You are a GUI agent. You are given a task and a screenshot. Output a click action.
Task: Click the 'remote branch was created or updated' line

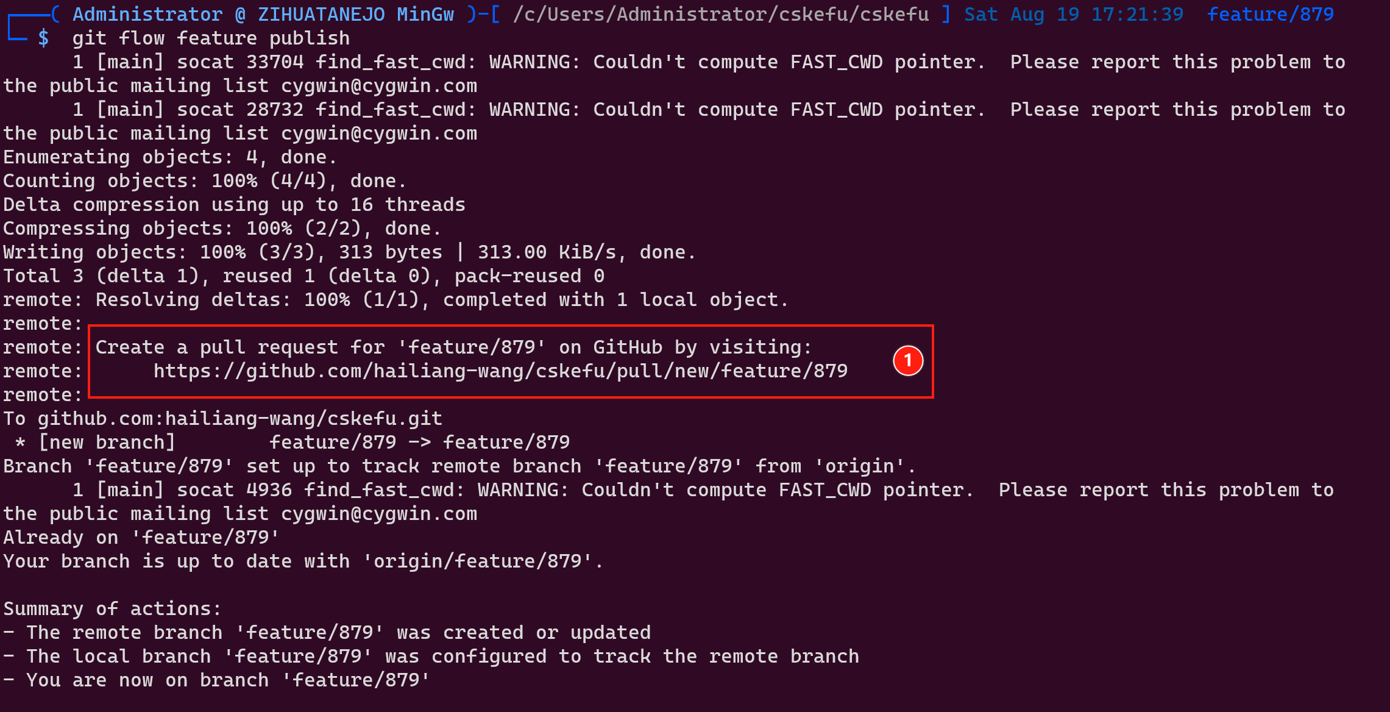[x=327, y=633]
